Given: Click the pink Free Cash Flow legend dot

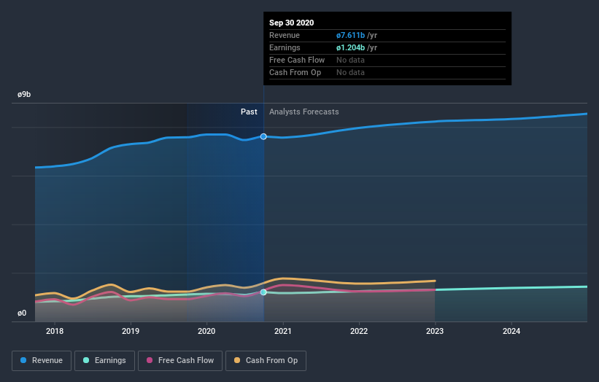Looking at the screenshot, I should click(x=150, y=360).
